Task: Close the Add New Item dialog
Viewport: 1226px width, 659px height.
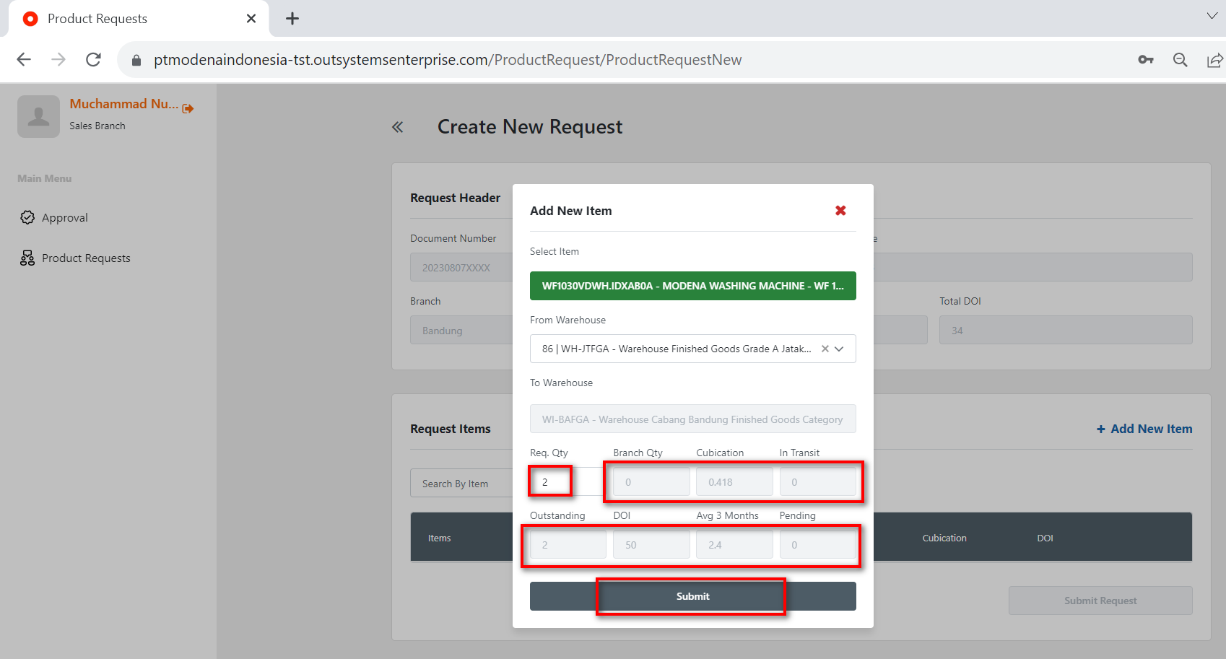Action: [x=840, y=211]
